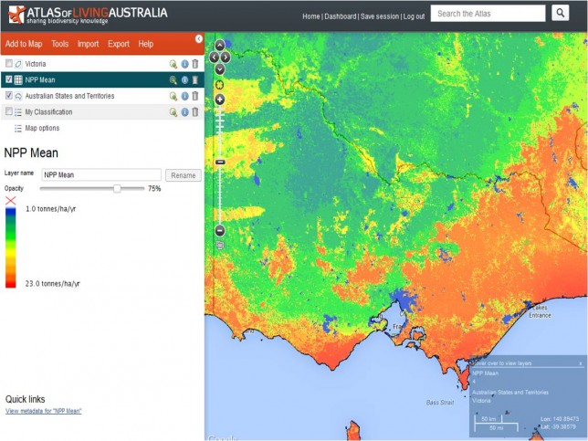The height and width of the screenshot is (441, 588).
Task: Enable the Victoria layer checkbox
Action: pos(9,64)
